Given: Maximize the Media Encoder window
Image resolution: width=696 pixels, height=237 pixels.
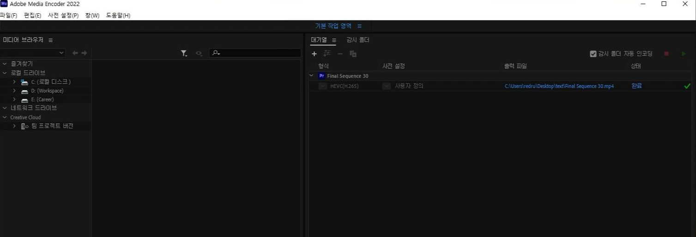Looking at the screenshot, I should point(664,4).
